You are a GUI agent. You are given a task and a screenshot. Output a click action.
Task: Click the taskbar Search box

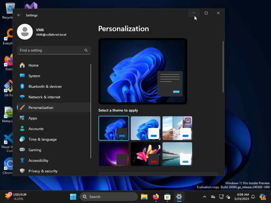point(109,197)
